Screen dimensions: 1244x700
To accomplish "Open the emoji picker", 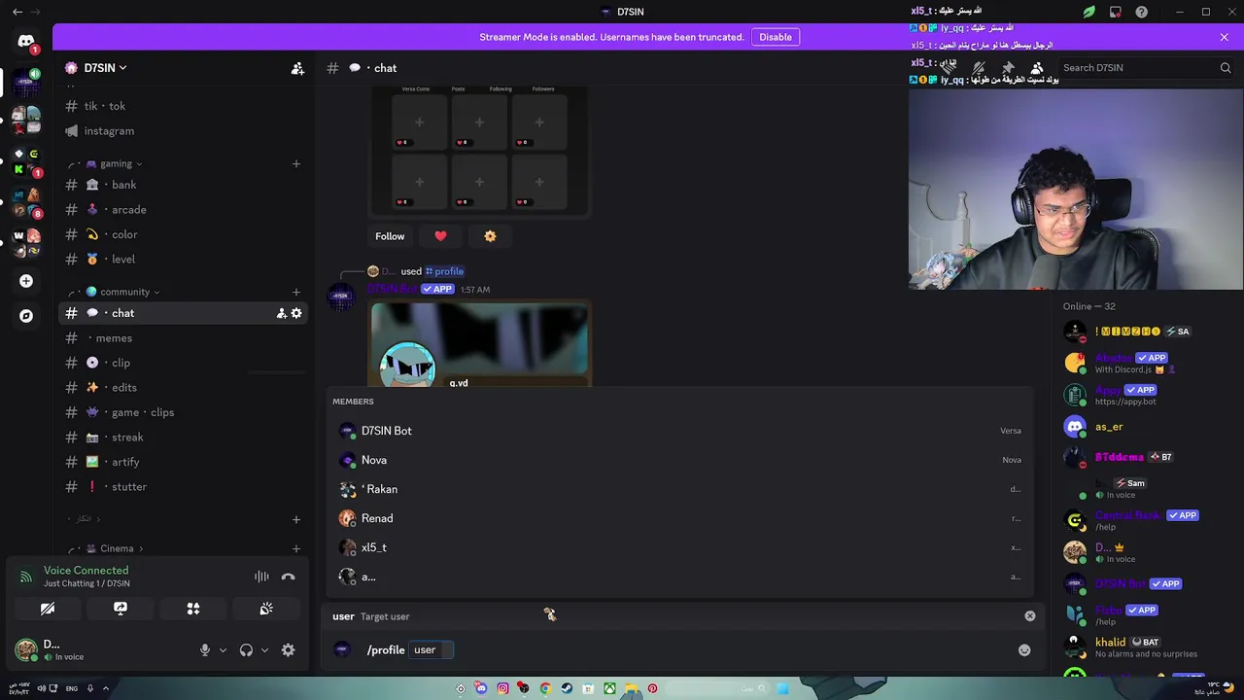I will [x=1024, y=650].
